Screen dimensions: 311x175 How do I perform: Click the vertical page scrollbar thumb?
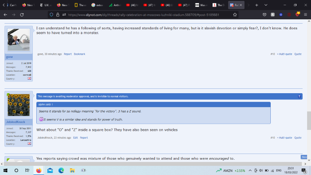(x=309, y=118)
